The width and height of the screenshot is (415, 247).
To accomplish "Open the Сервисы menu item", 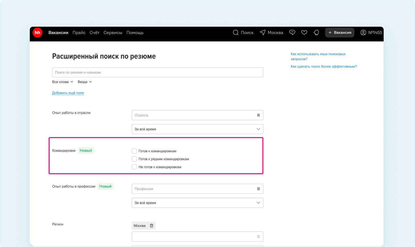I will click(x=113, y=32).
